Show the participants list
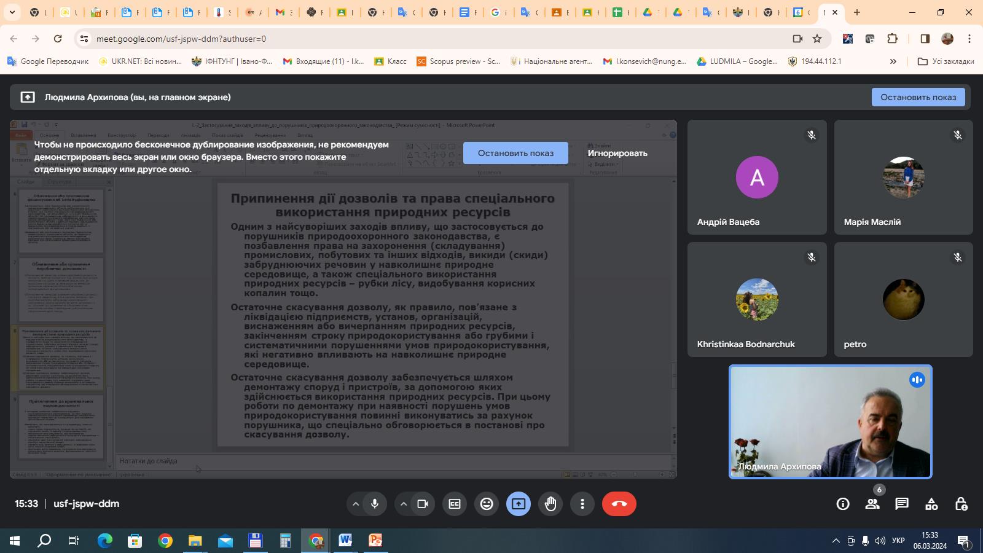 tap(872, 504)
